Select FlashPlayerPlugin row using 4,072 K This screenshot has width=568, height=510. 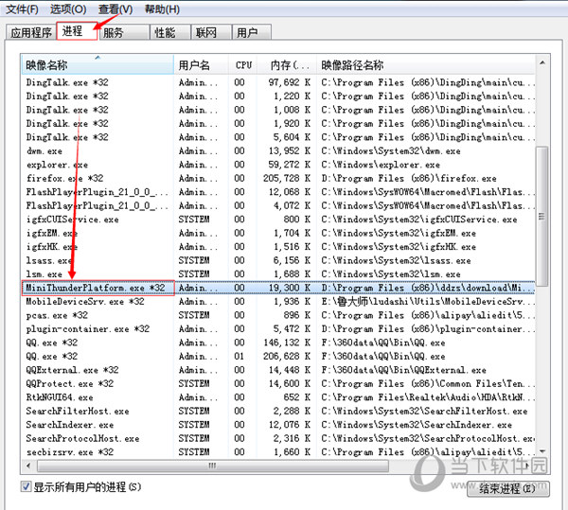(277, 205)
